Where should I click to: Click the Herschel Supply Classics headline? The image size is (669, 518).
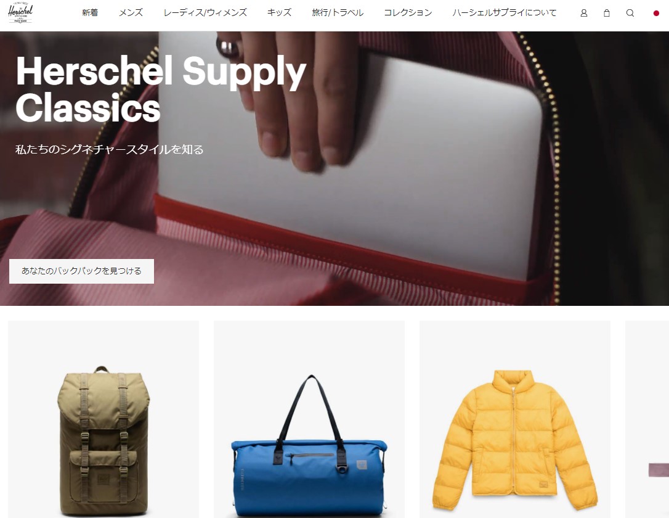pyautogui.click(x=161, y=89)
